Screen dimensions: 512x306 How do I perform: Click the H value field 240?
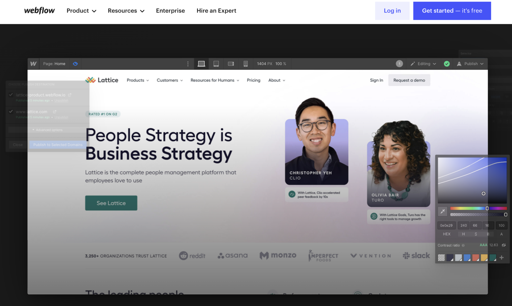tap(464, 225)
